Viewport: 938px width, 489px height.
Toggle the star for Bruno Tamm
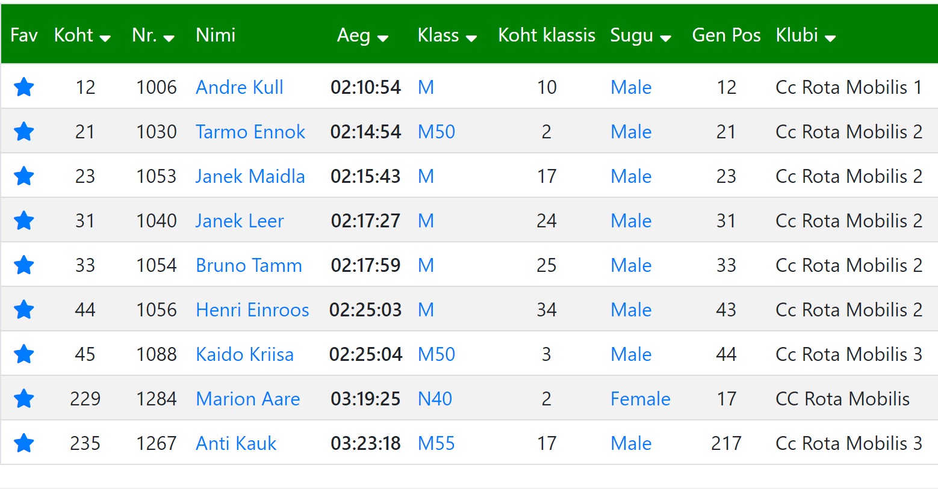24,265
